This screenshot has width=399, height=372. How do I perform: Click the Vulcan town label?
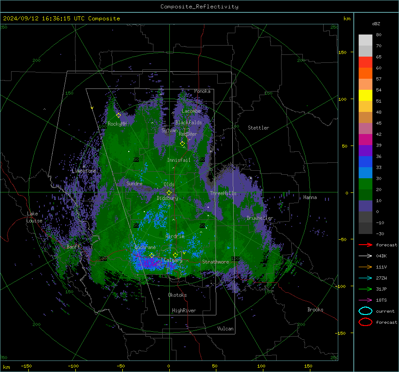click(x=225, y=329)
